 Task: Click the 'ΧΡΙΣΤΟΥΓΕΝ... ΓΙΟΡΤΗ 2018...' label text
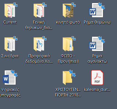point(68,92)
